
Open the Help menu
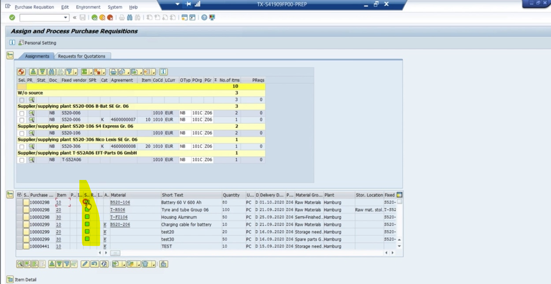click(133, 7)
